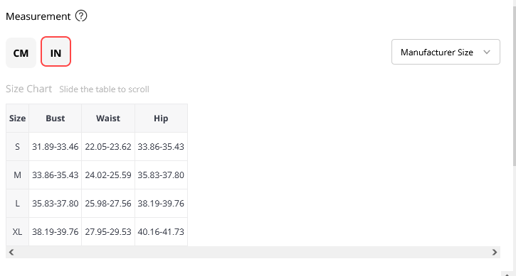Click the right arrow of table scrollbar
Screen dimensions: 516x276
click(x=494, y=252)
